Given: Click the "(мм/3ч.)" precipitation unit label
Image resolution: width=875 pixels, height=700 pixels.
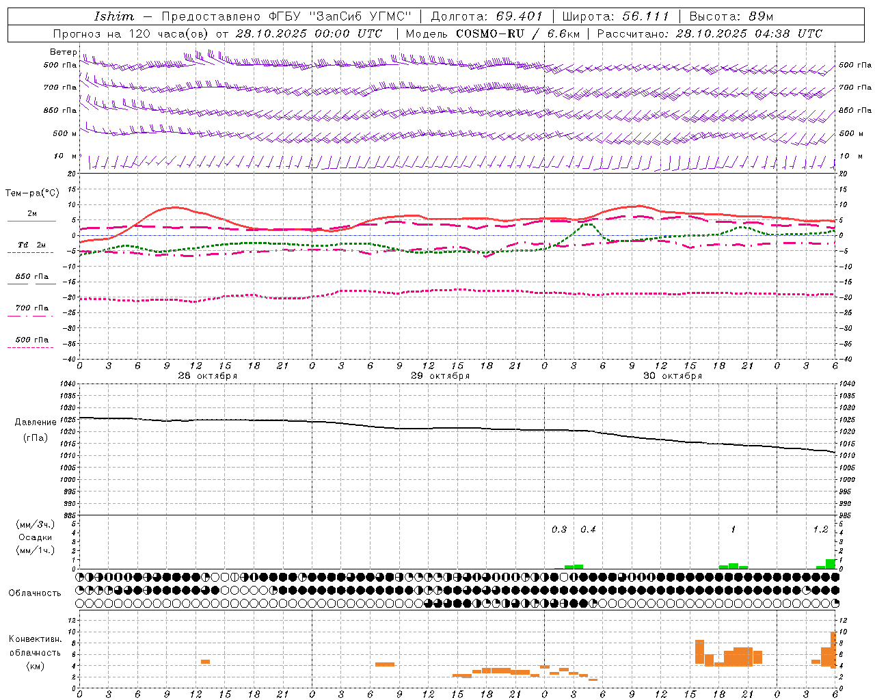Looking at the screenshot, I should tap(36, 524).
